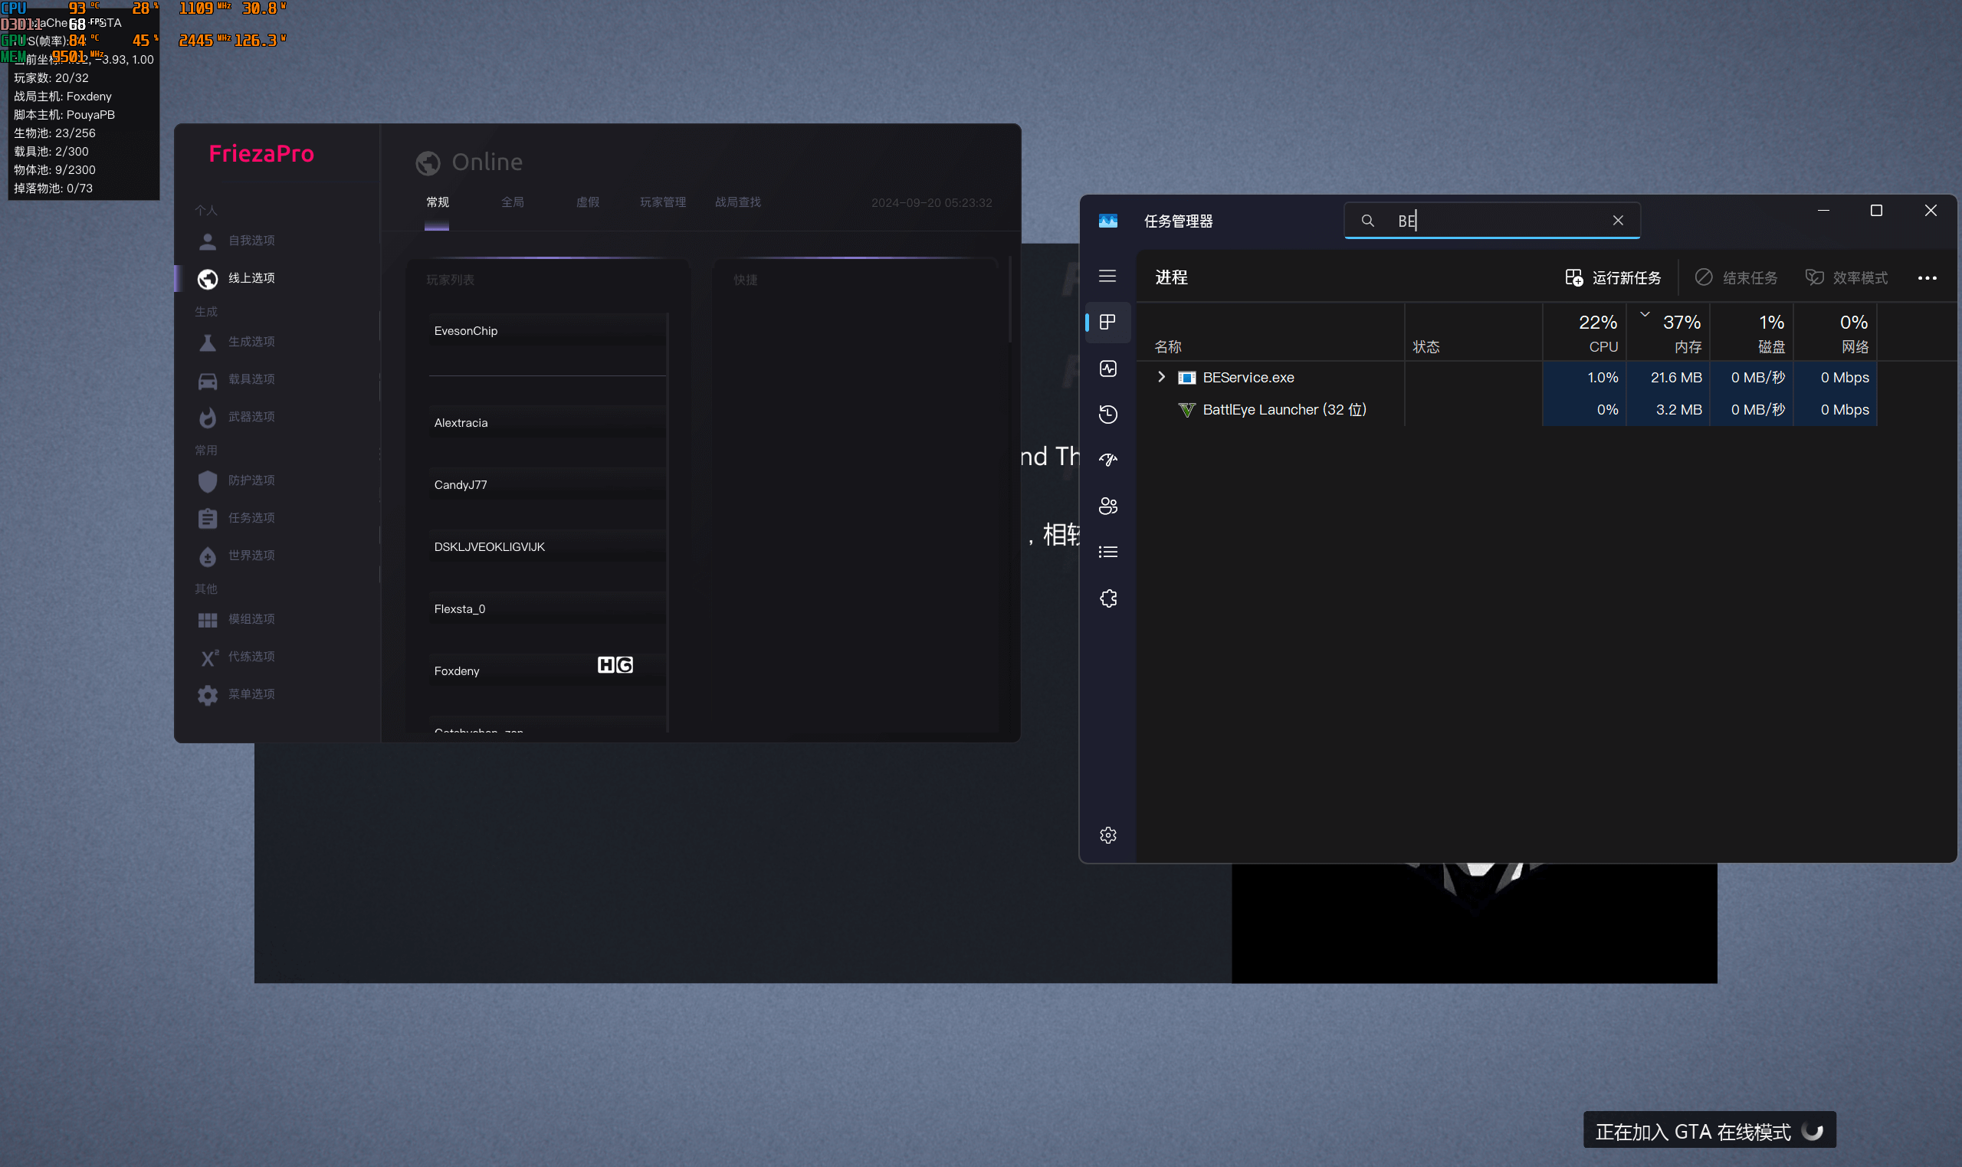Click the Task Manager app icon in title bar
This screenshot has width=1962, height=1167.
[1107, 221]
